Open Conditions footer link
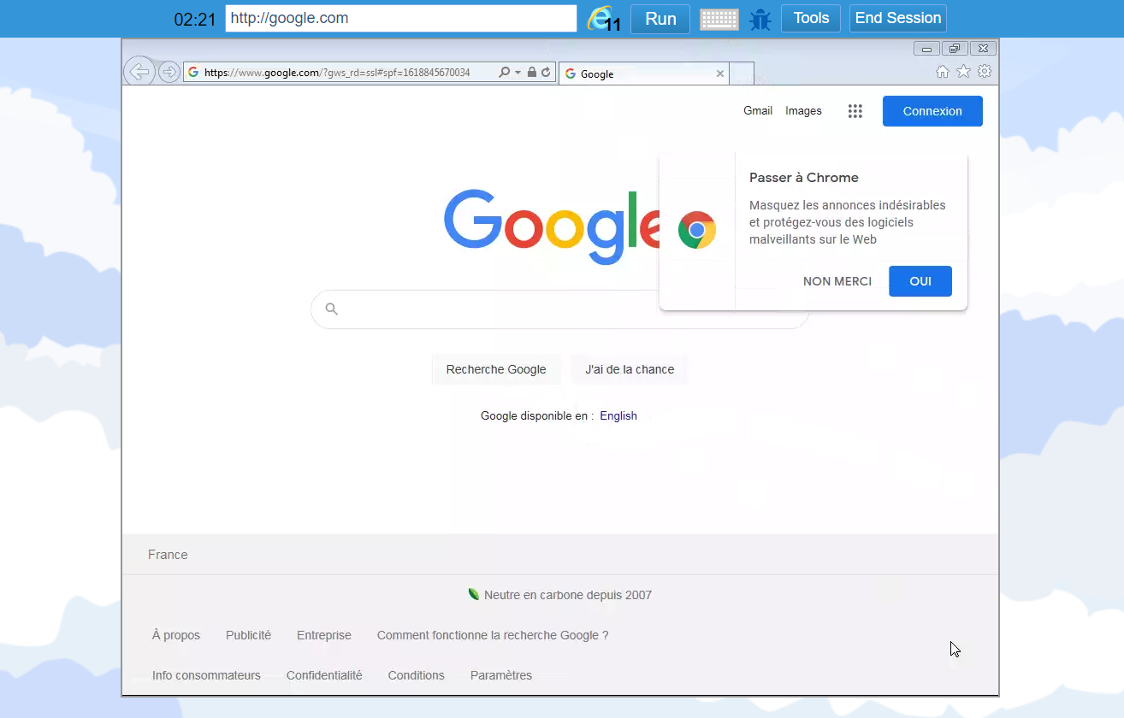Screen dimensions: 1124x718 coord(416,675)
